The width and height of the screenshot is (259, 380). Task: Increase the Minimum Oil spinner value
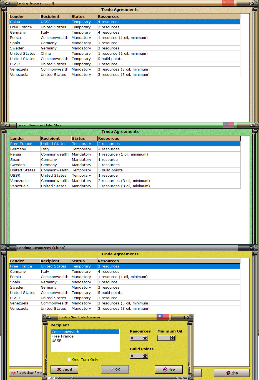tap(173, 337)
